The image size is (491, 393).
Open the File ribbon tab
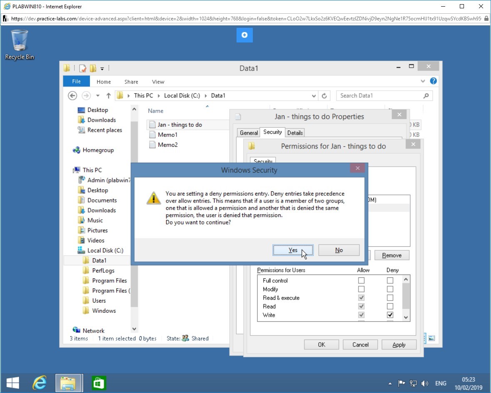click(x=76, y=81)
